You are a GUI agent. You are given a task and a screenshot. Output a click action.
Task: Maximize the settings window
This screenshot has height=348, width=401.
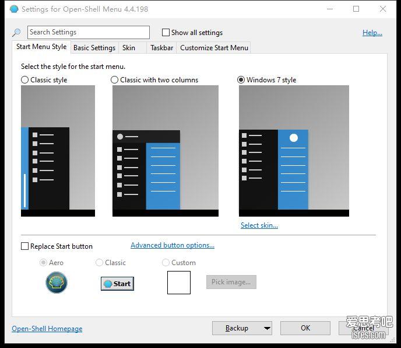point(356,9)
